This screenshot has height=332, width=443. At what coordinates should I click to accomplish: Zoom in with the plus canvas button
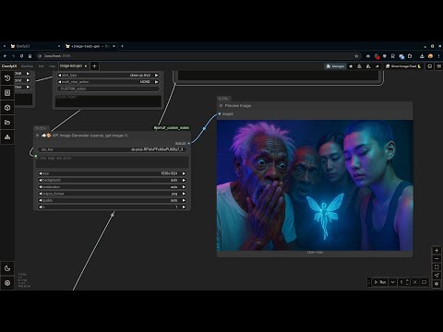[437, 250]
